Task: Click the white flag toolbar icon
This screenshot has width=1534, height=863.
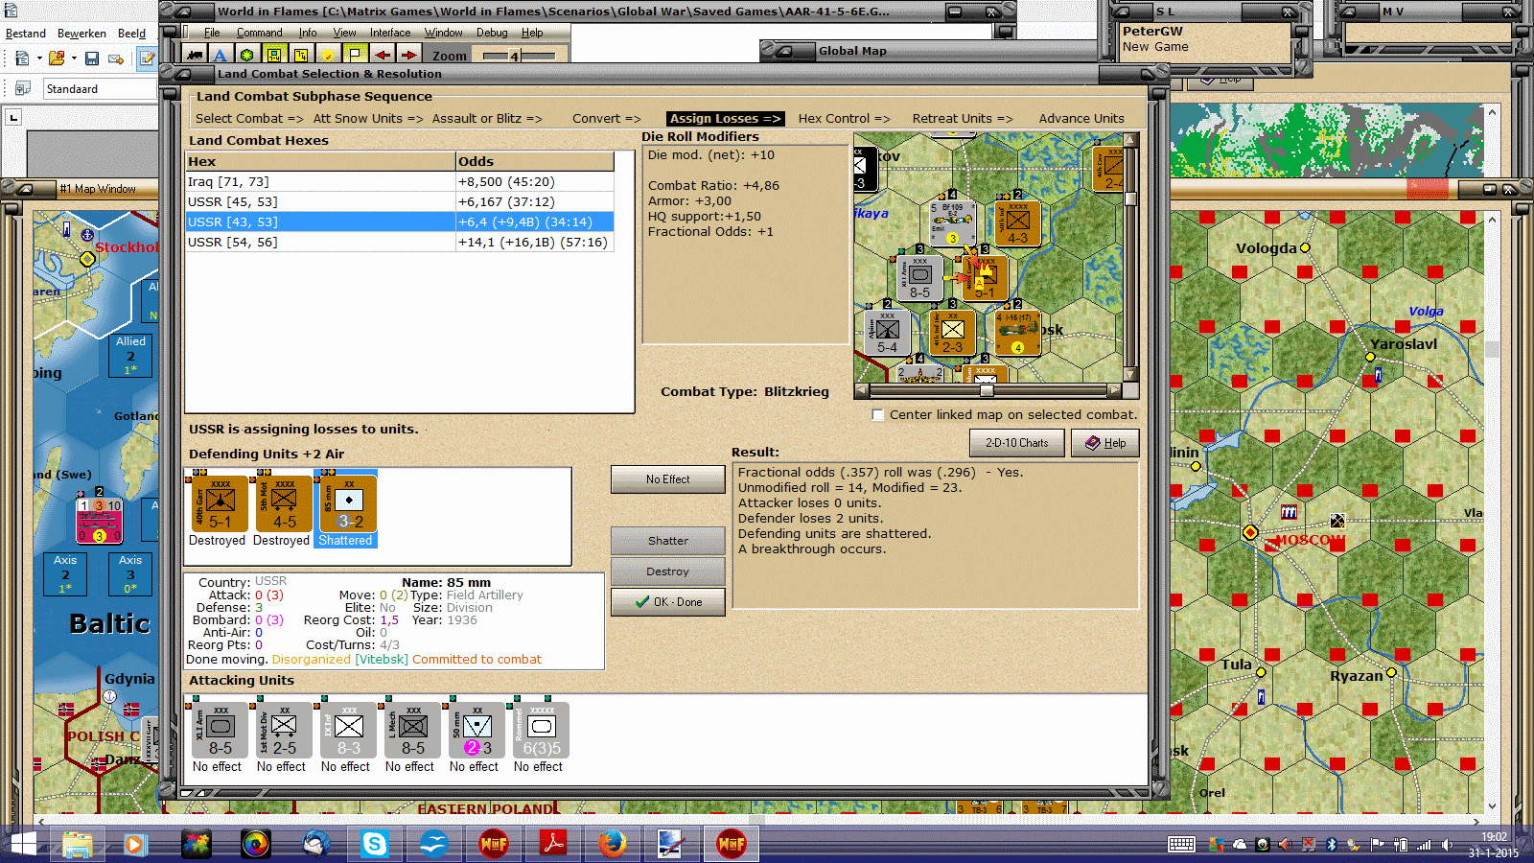Action: pyautogui.click(x=355, y=56)
